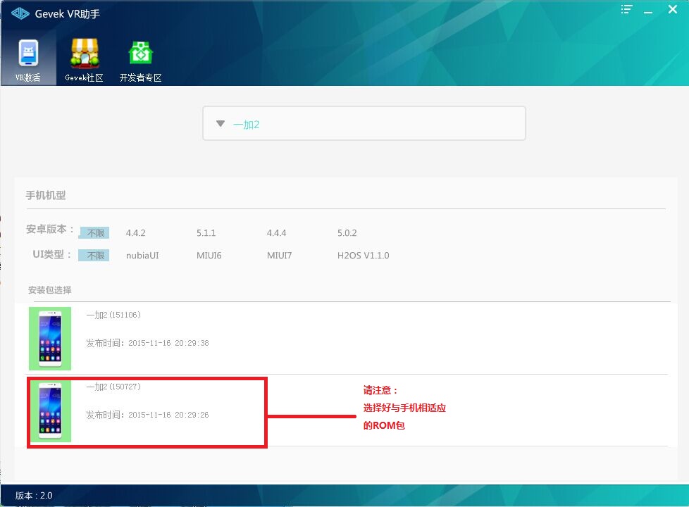Choose MIUI6 as UI type

[209, 255]
